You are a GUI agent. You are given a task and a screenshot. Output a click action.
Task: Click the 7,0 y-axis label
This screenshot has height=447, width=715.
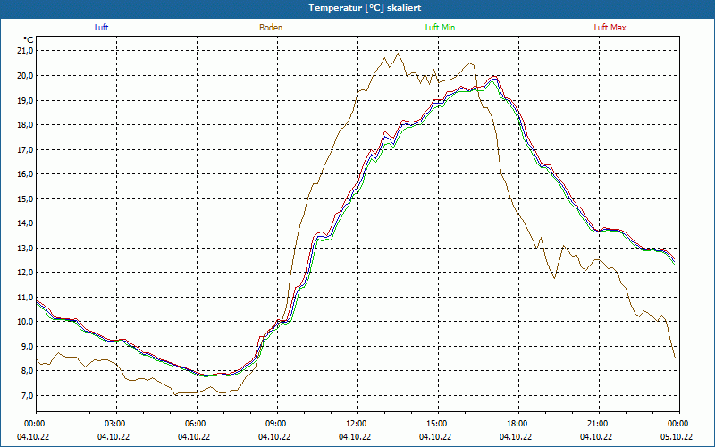pos(29,395)
